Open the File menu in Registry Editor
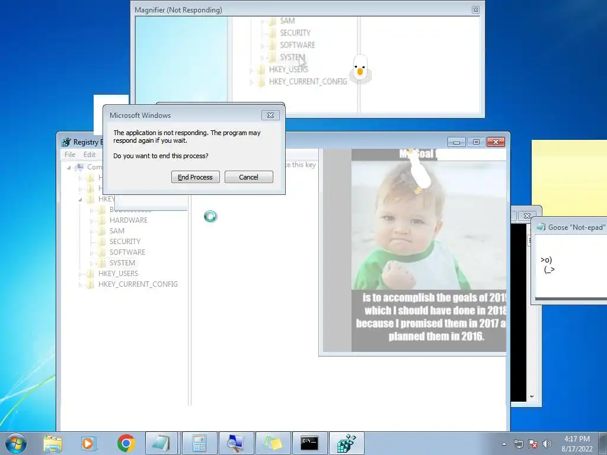Image resolution: width=607 pixels, height=455 pixels. (x=70, y=155)
